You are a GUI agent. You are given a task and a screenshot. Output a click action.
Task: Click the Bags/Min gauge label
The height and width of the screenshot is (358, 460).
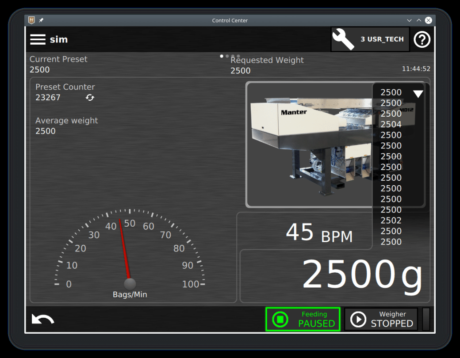tap(130, 294)
